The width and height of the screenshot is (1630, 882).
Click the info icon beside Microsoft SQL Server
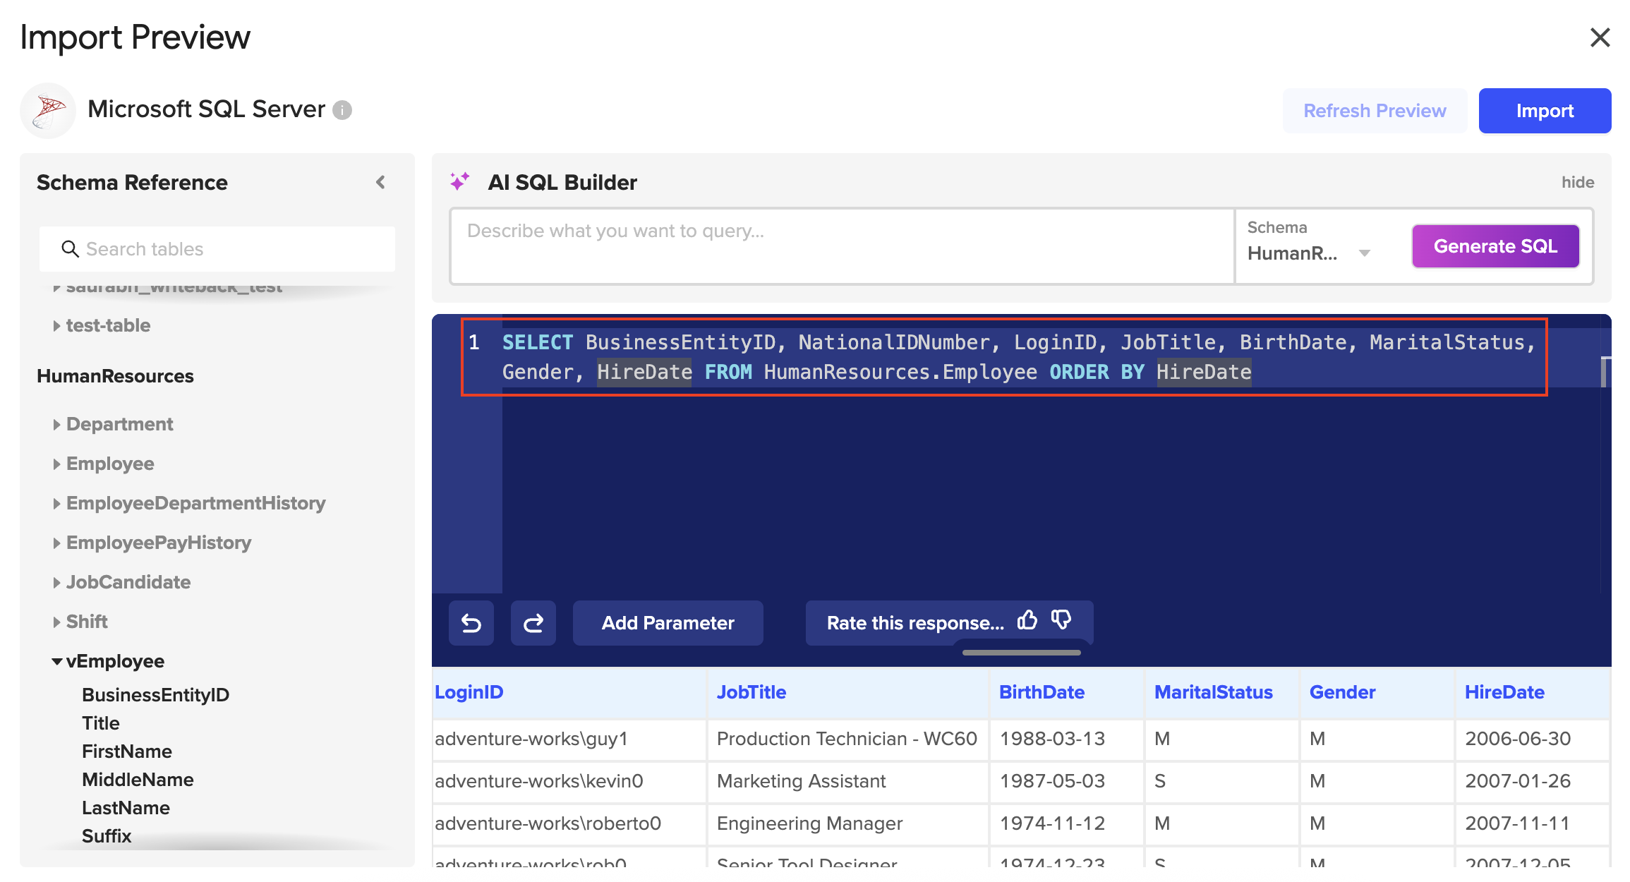tap(342, 110)
